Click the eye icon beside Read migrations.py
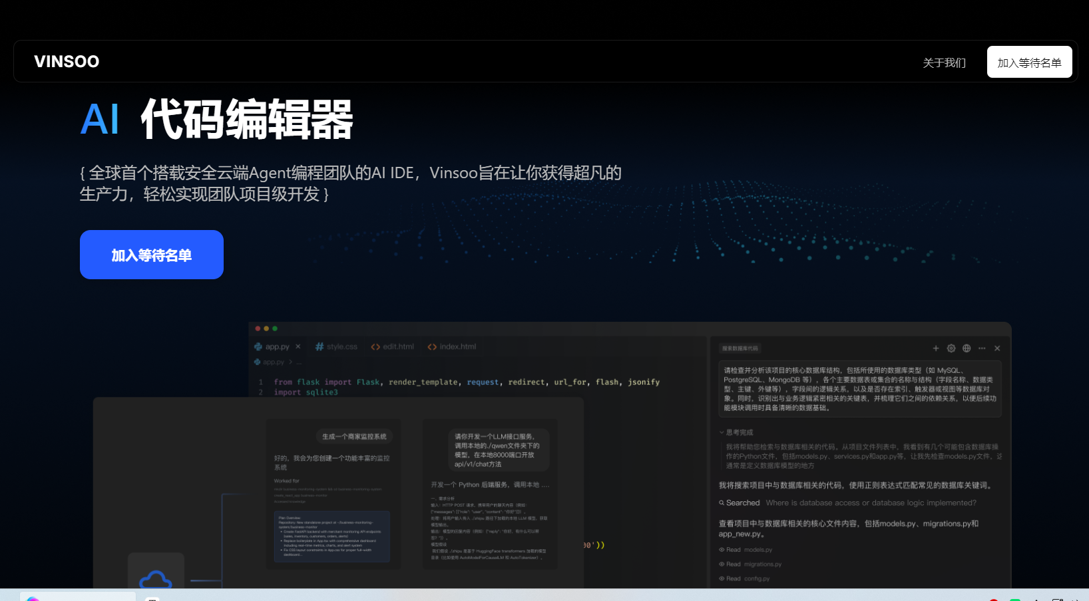The width and height of the screenshot is (1089, 601). (x=722, y=564)
